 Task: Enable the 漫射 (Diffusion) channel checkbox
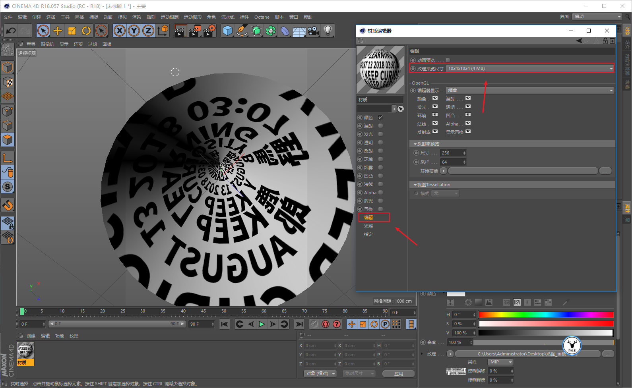pyautogui.click(x=380, y=126)
